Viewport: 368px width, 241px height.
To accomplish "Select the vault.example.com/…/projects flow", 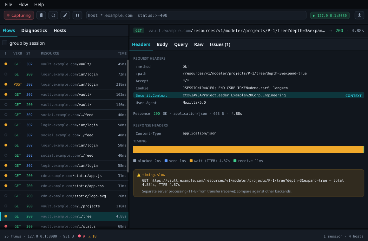I will [64, 206].
